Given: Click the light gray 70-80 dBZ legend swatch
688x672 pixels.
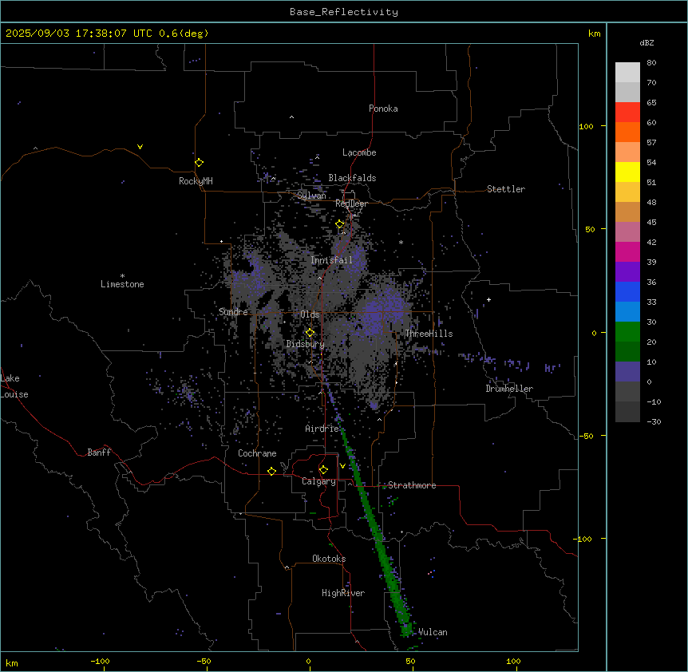Looking at the screenshot, I should (627, 73).
